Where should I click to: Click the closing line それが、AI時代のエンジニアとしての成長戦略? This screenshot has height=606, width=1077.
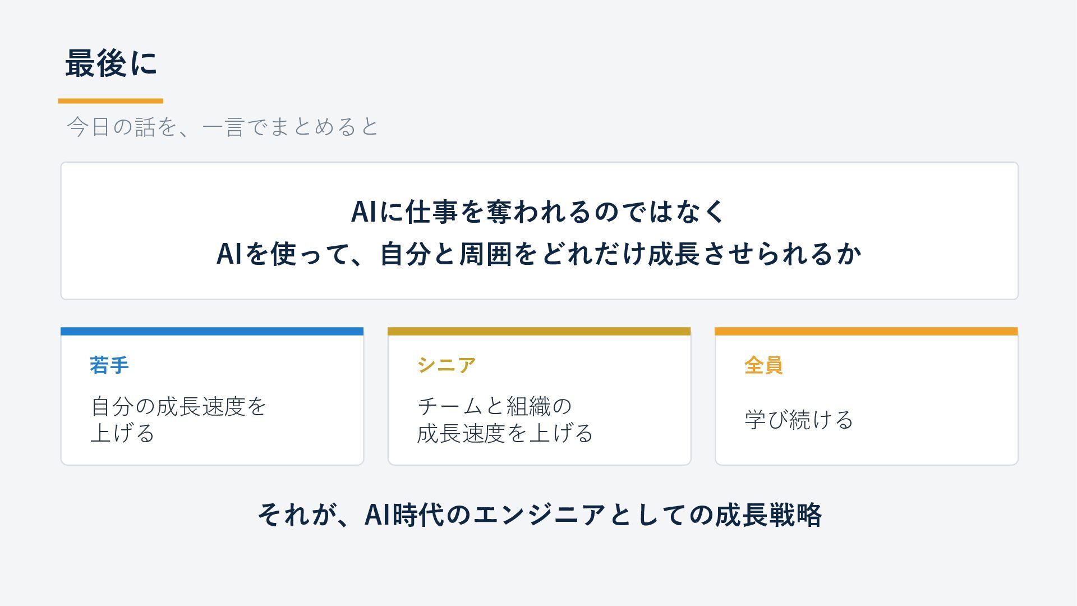(x=540, y=515)
